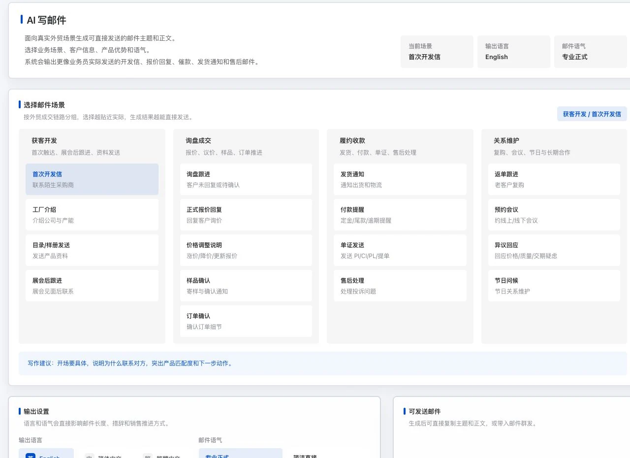Click the 写作建议 tip banner
The image size is (630, 458).
tap(323, 363)
